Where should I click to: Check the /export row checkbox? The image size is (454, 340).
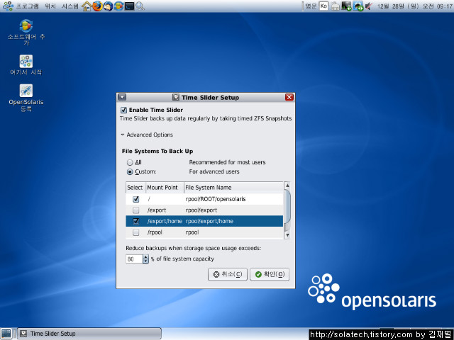135,210
